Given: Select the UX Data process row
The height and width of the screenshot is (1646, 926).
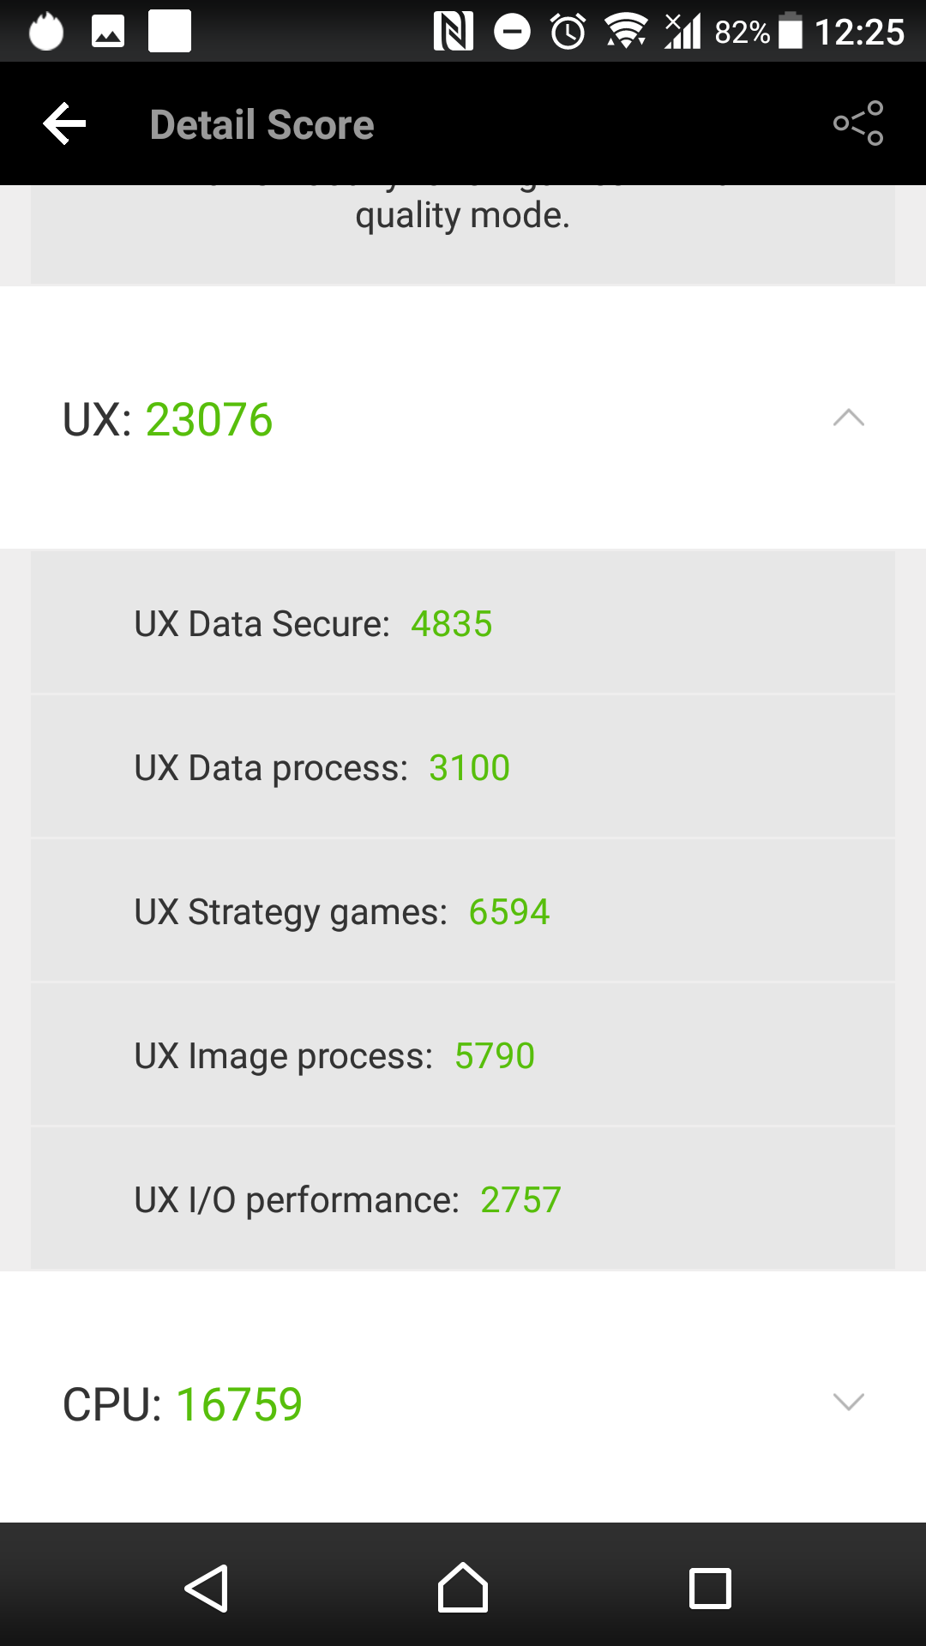Looking at the screenshot, I should (x=463, y=767).
